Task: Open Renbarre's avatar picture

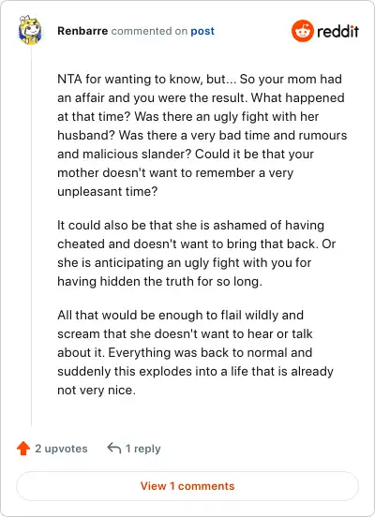Action: pyautogui.click(x=30, y=30)
